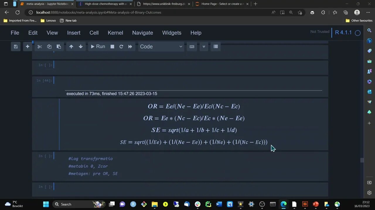The image size is (375, 210).
Task: Switch to the uniklinik-freiburg tab
Action: pyautogui.click(x=164, y=4)
